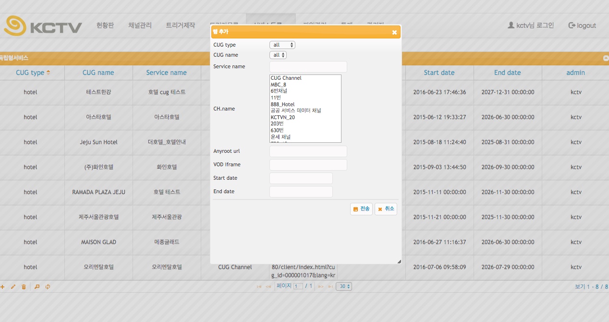Sort by CUG name column

pos(98,73)
